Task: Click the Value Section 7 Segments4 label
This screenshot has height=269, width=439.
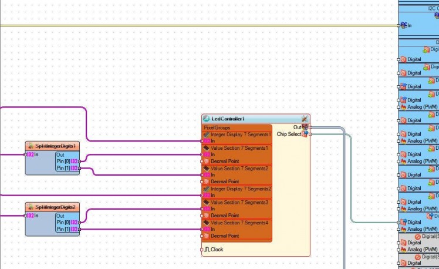Action: 239,223
